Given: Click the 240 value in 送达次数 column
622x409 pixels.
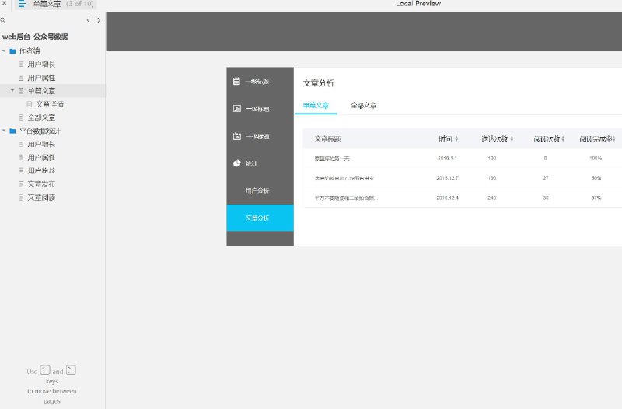Looking at the screenshot, I should click(492, 198).
